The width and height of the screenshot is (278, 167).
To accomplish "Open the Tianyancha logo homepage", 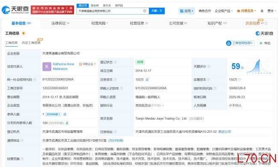I will (15, 10).
